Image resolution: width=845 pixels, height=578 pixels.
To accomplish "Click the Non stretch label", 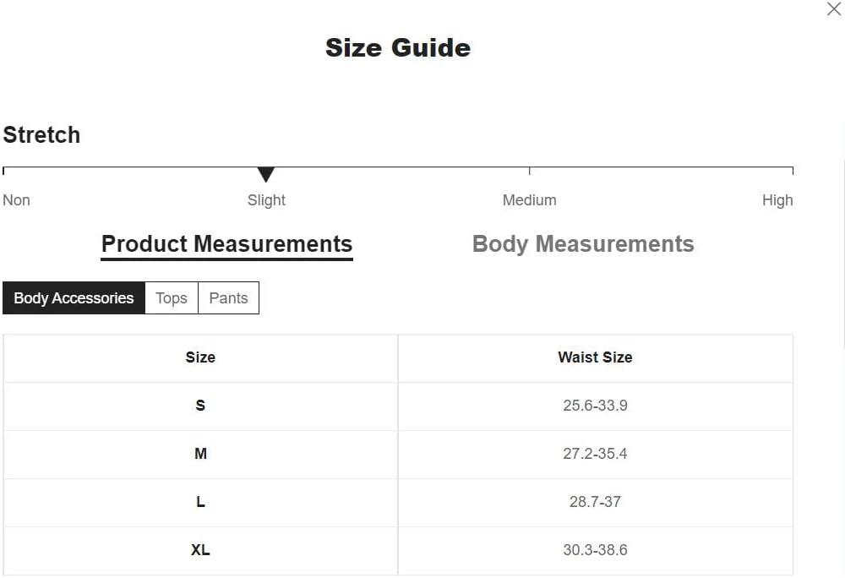I will point(17,200).
